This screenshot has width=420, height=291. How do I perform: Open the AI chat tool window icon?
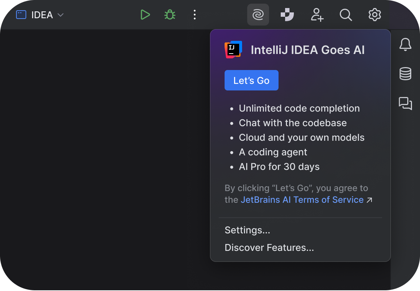tap(405, 104)
